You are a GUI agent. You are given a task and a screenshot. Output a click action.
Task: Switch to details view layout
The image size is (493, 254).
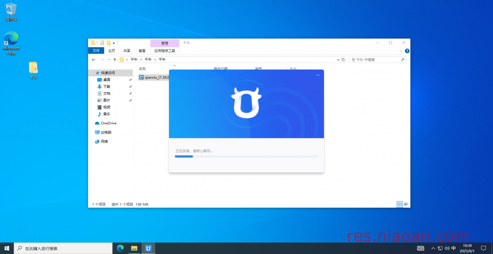400,204
